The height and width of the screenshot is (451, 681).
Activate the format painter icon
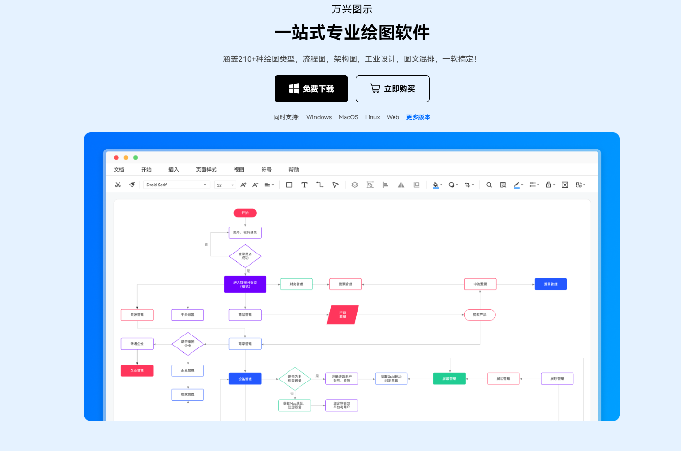pos(132,185)
